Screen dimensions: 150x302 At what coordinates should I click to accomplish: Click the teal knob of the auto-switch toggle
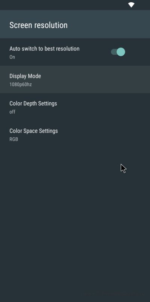point(121,52)
